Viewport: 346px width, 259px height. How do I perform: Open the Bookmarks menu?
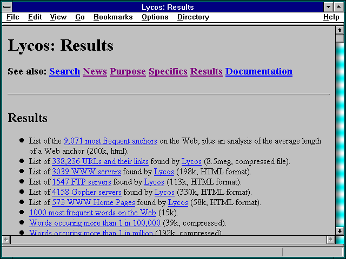(113, 17)
